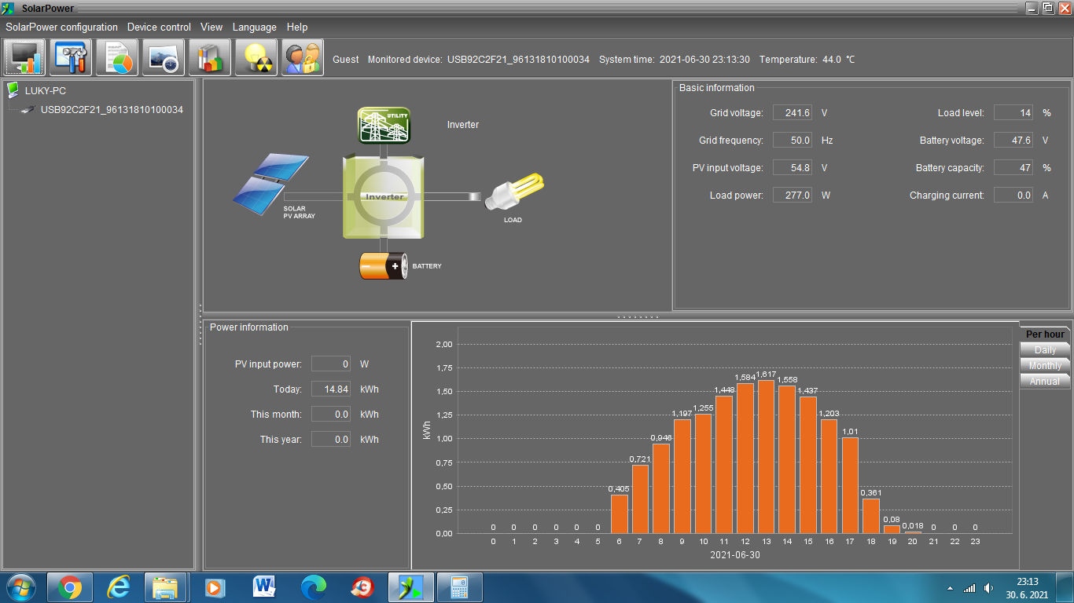Select device USB92C2F21_96131810100034 in tree
The width and height of the screenshot is (1074, 603).
(x=112, y=110)
